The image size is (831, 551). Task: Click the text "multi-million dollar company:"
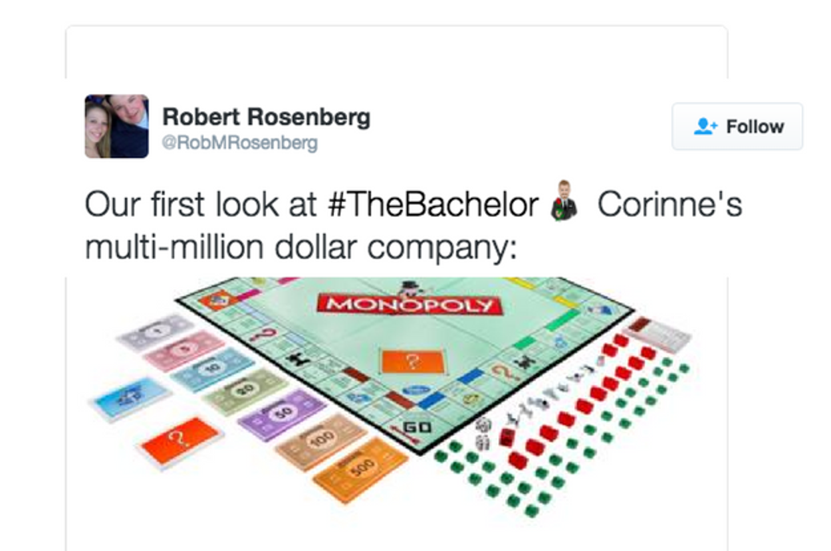[x=300, y=247]
